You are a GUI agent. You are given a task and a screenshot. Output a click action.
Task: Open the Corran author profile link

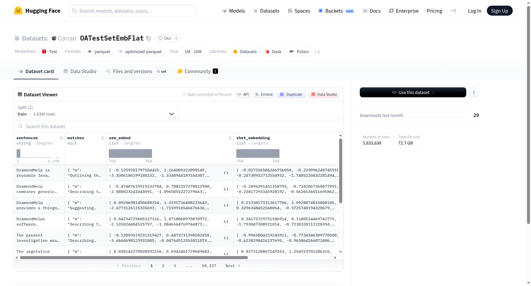click(x=67, y=38)
